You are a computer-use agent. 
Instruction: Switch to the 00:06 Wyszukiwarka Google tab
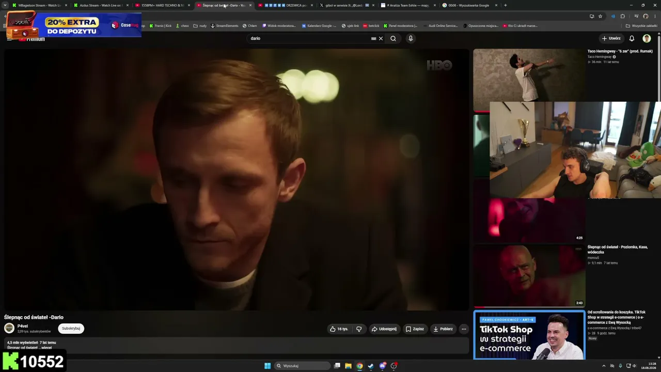click(x=469, y=5)
